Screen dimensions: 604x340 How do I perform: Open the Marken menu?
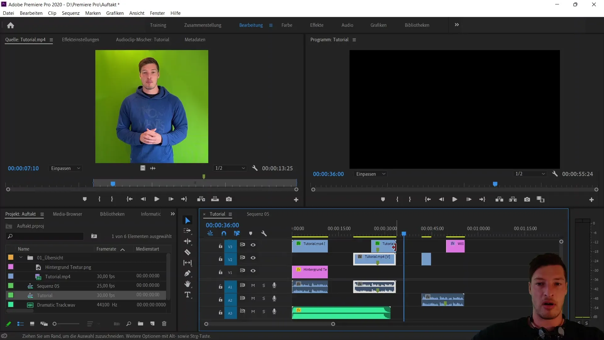[93, 13]
